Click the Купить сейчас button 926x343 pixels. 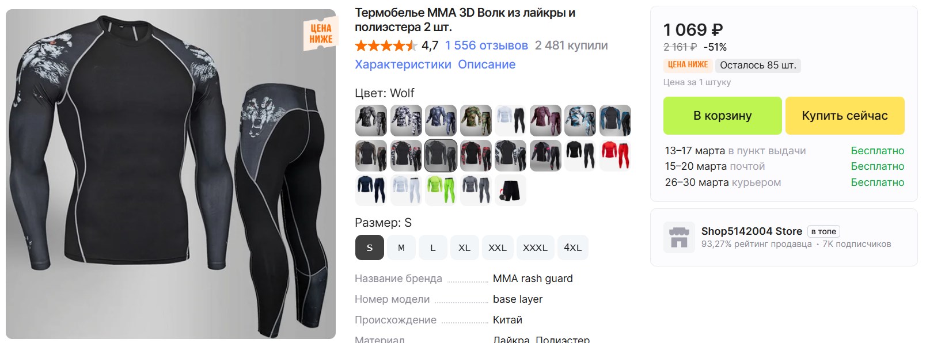click(x=845, y=116)
